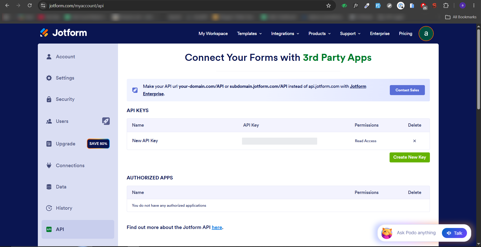
Task: Bookmark this page with the star icon
Action: click(329, 6)
